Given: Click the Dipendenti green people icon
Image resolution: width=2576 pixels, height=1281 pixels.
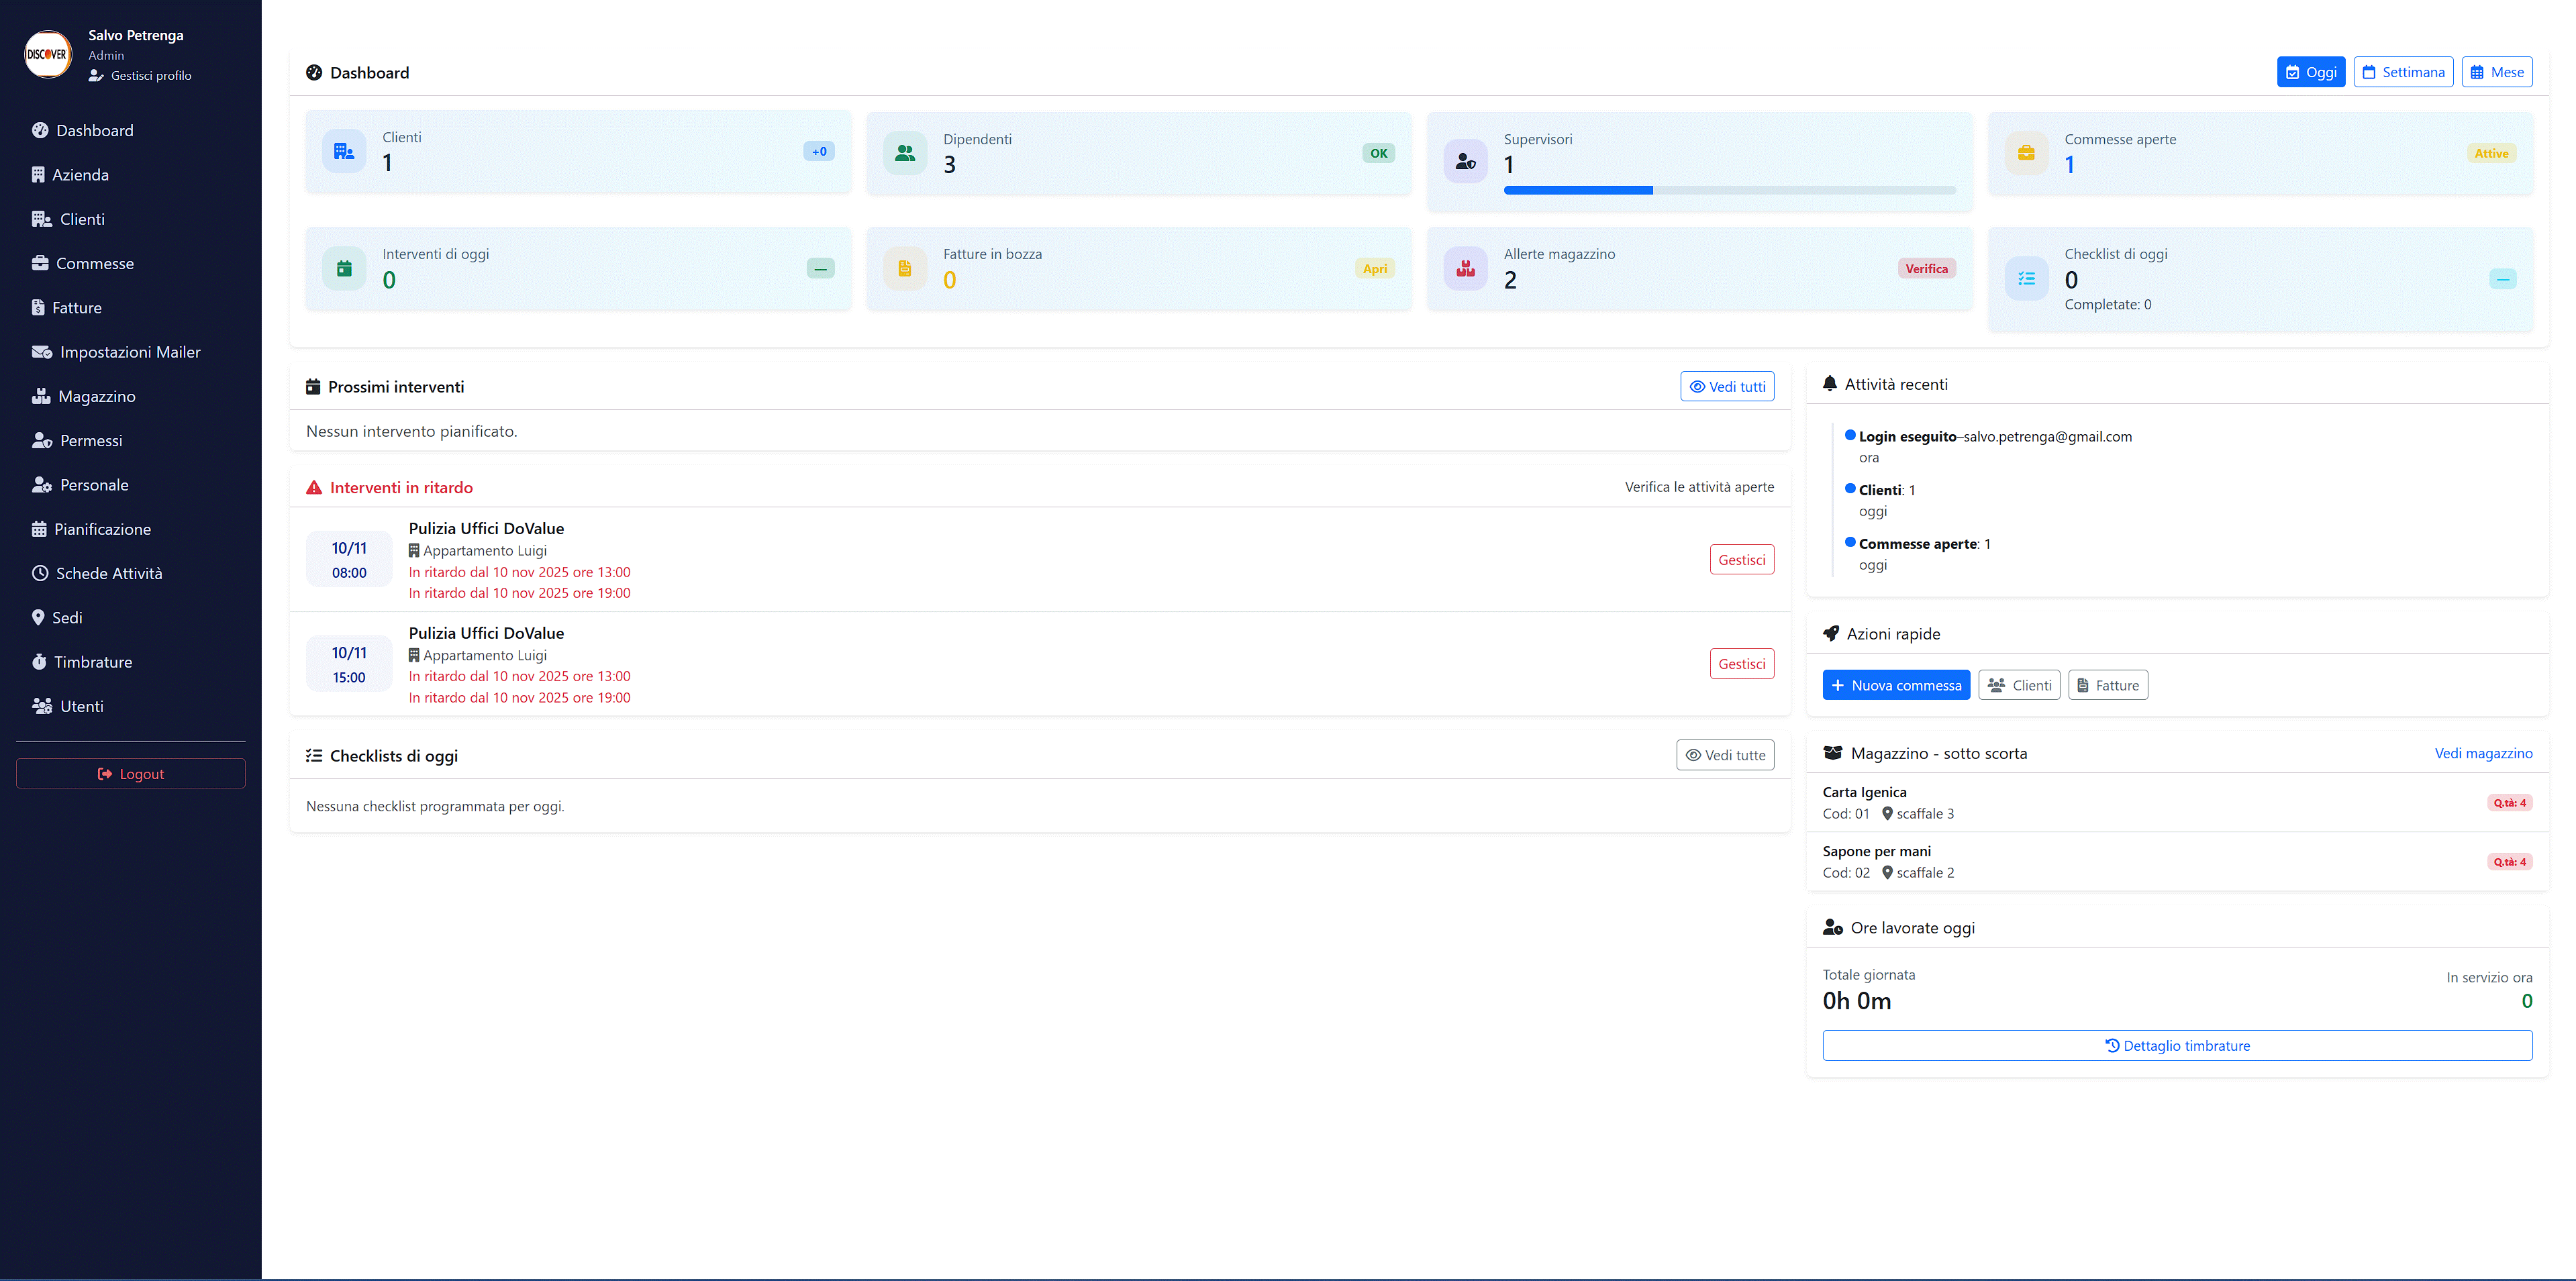Looking at the screenshot, I should (x=904, y=153).
